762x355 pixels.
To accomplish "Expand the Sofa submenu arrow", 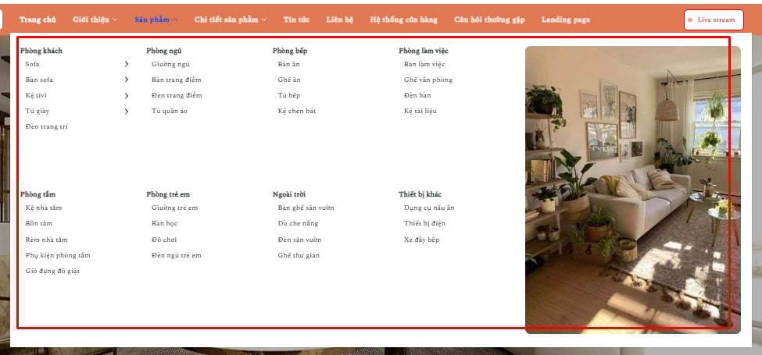I will tap(127, 64).
